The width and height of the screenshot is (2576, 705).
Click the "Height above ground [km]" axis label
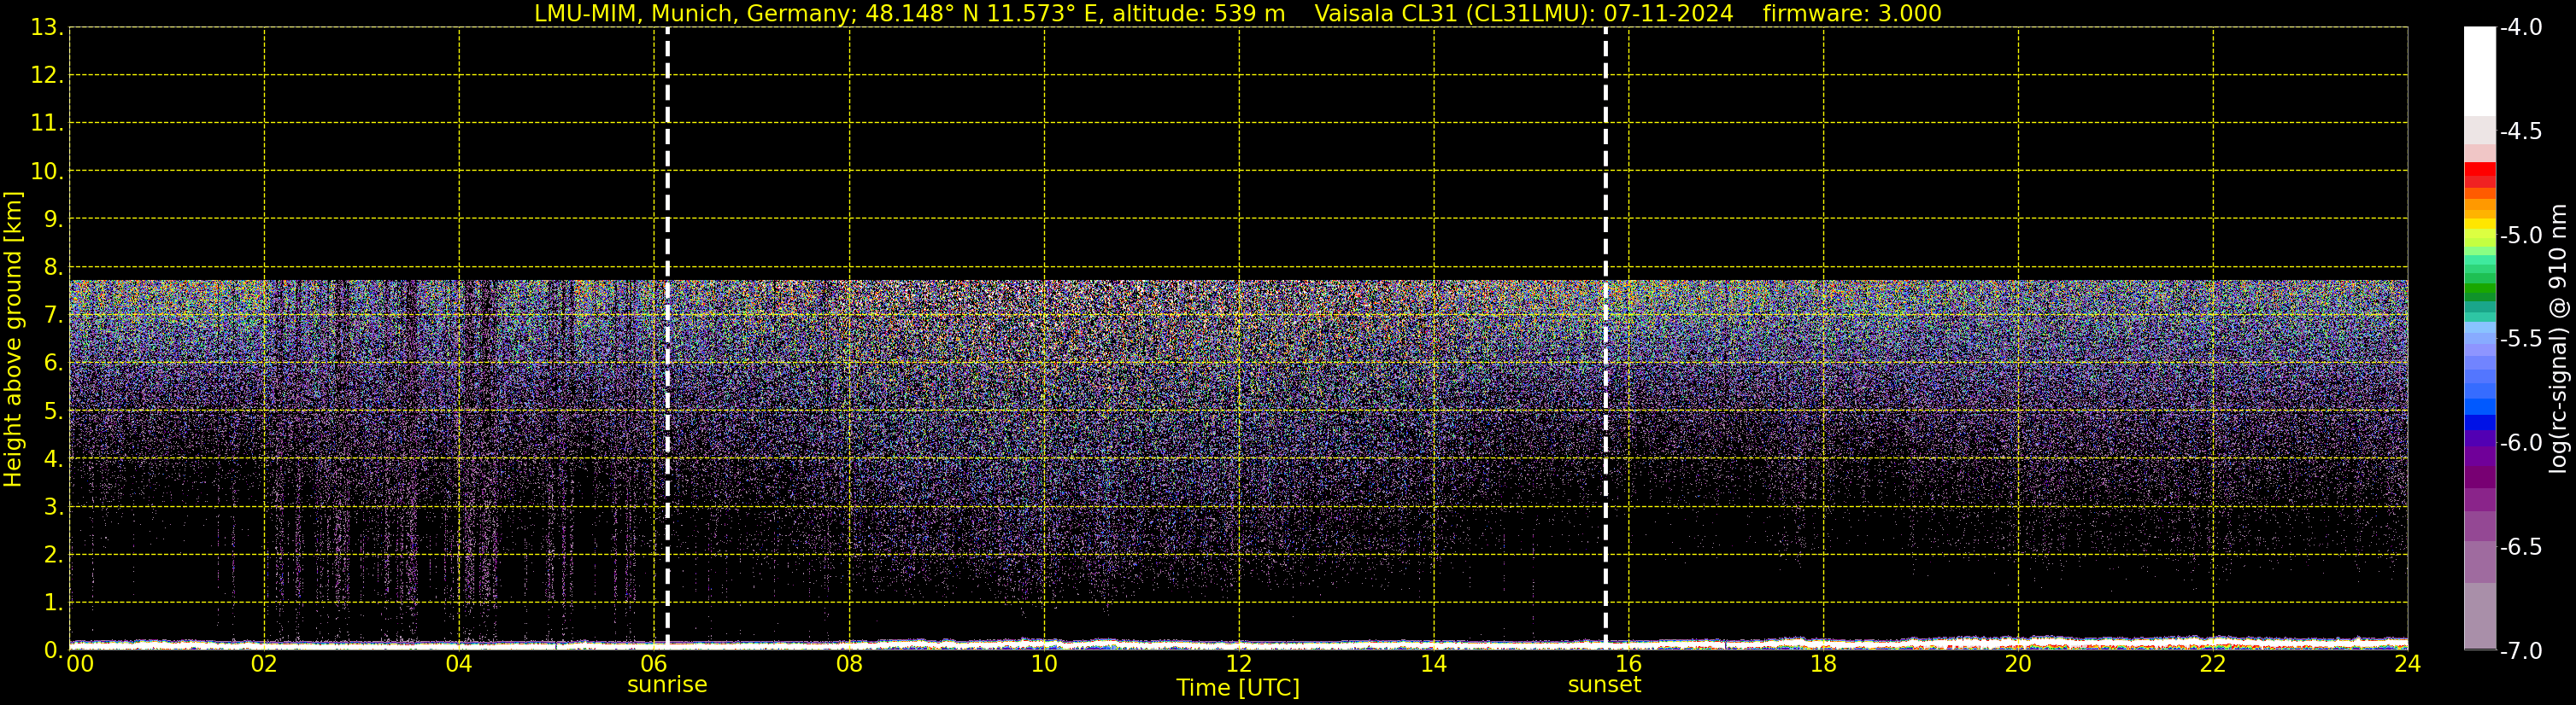tap(13, 340)
